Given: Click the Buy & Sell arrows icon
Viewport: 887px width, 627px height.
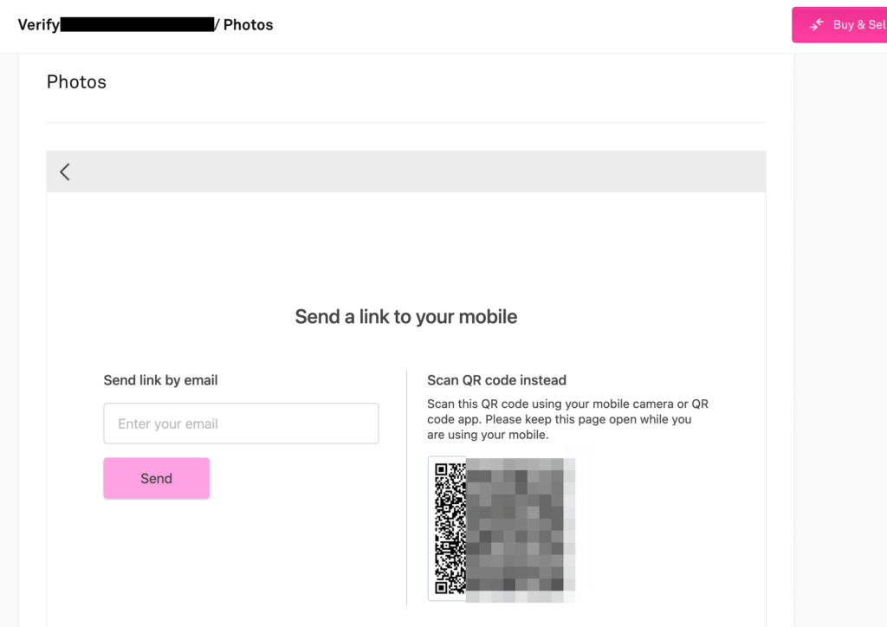Looking at the screenshot, I should 816,24.
